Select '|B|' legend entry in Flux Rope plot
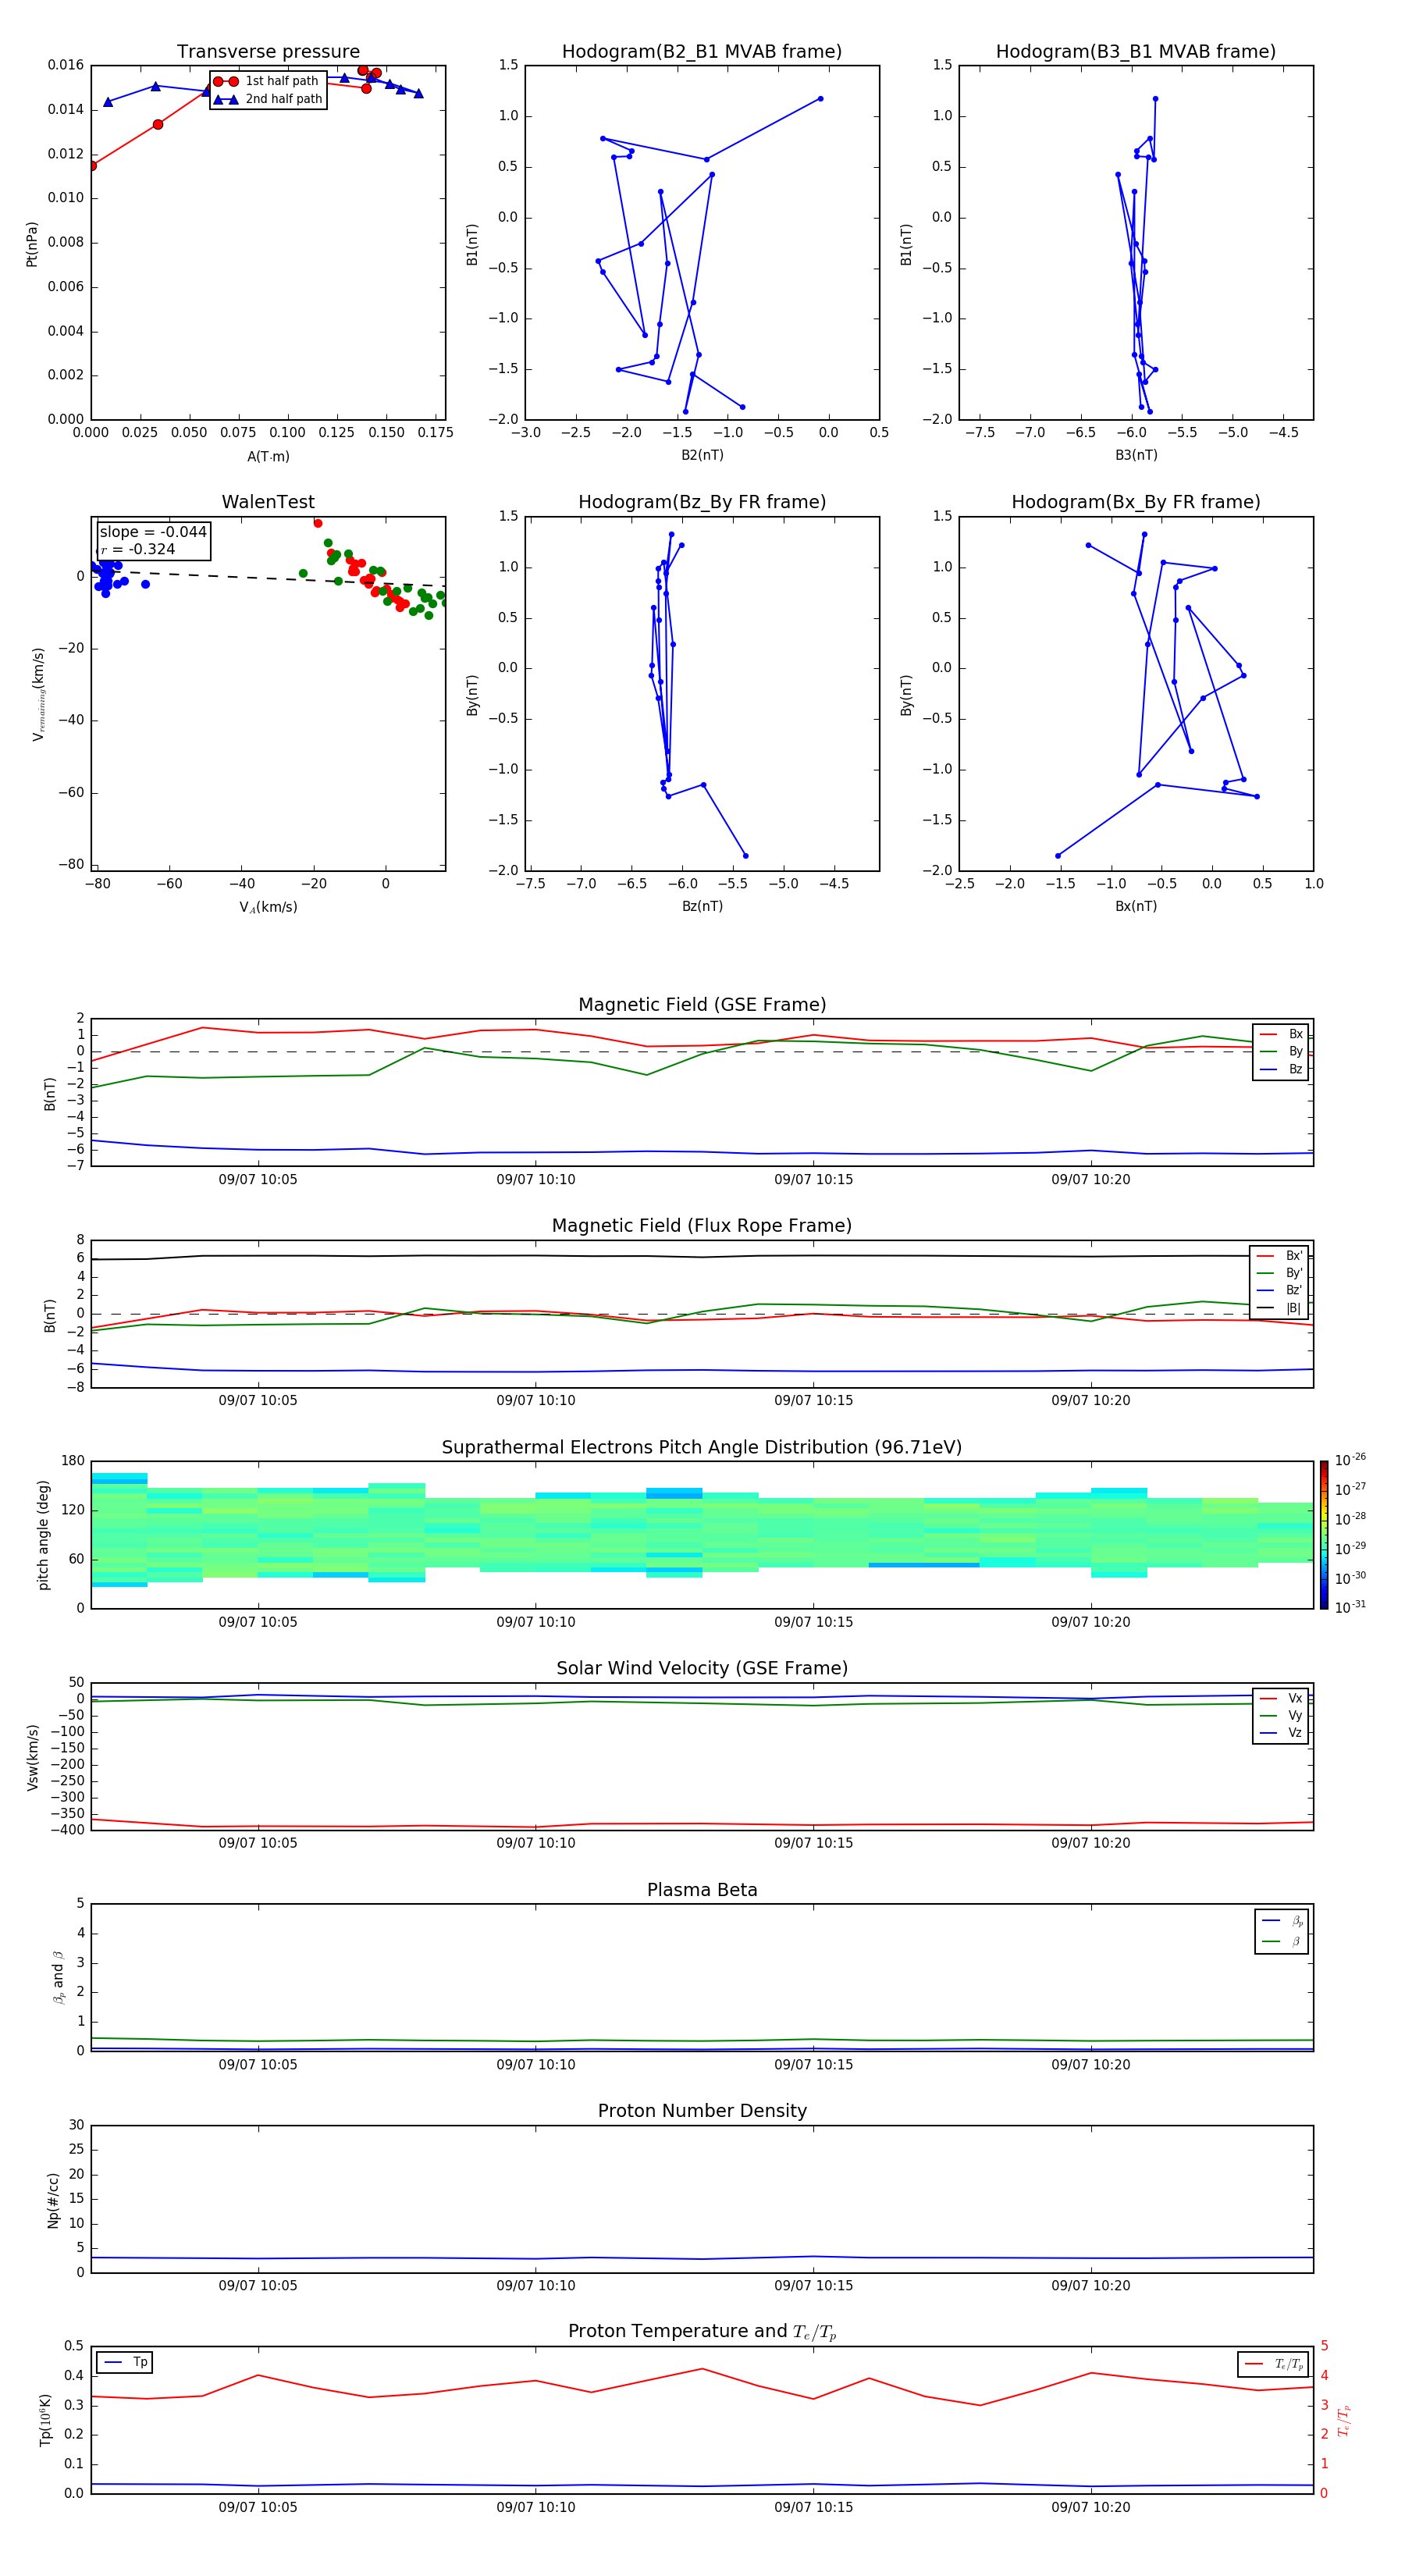1405x2576 pixels. pos(1279,1308)
